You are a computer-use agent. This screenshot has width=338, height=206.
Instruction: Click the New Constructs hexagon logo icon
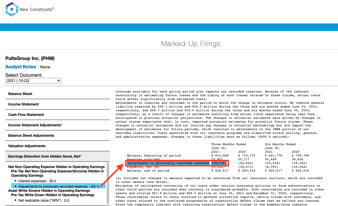click(x=12, y=9)
